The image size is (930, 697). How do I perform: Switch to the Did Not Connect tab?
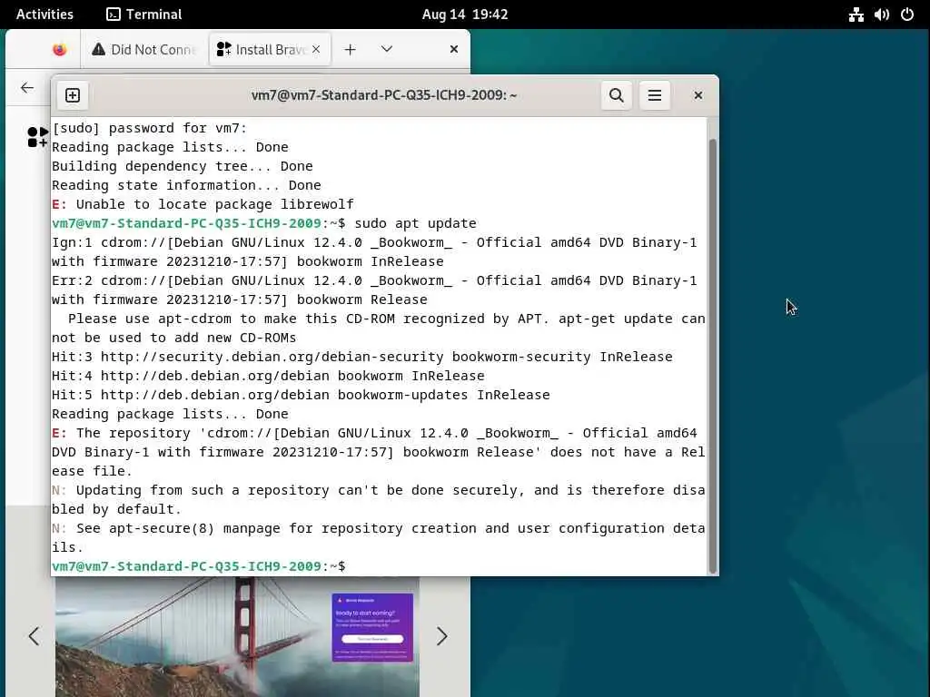pyautogui.click(x=143, y=50)
